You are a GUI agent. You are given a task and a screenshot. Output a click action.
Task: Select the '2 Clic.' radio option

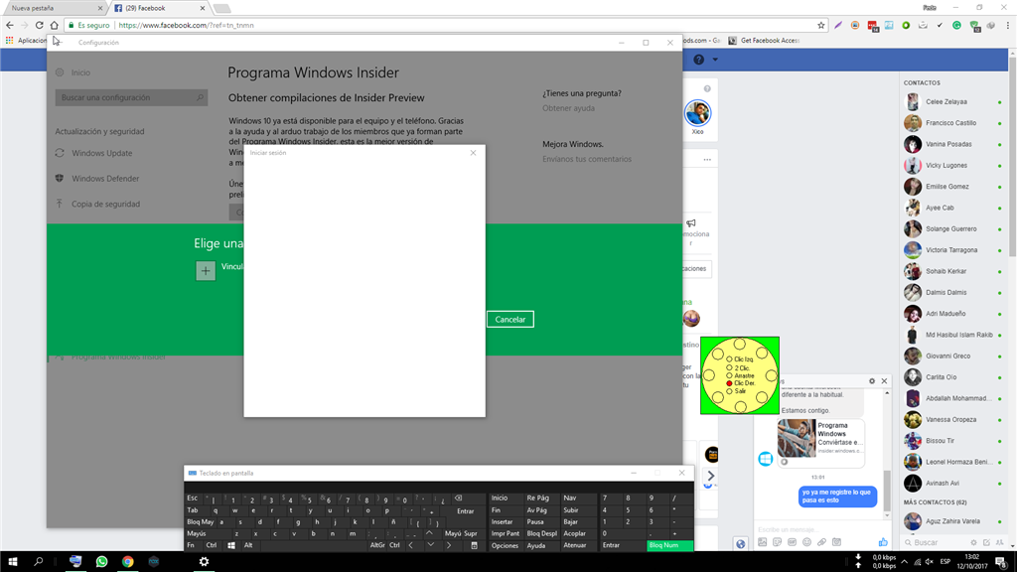click(x=729, y=367)
